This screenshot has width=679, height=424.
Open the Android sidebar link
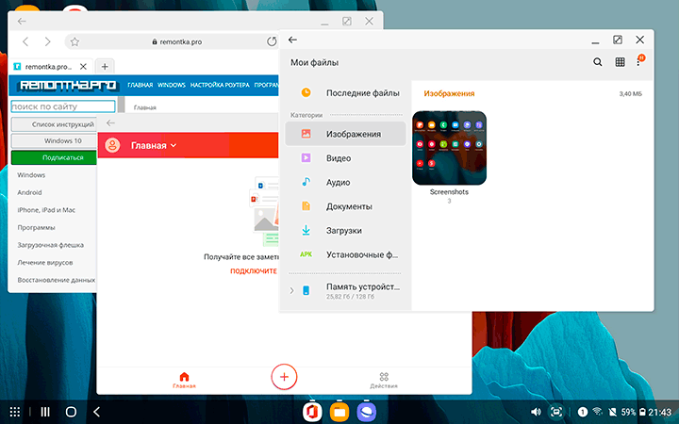pyautogui.click(x=29, y=192)
